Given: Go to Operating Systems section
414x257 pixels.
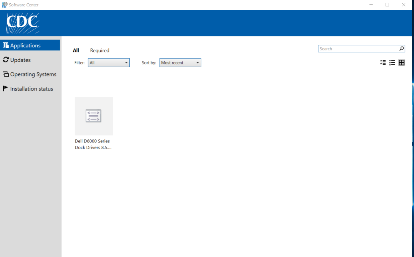Looking at the screenshot, I should (x=30, y=74).
